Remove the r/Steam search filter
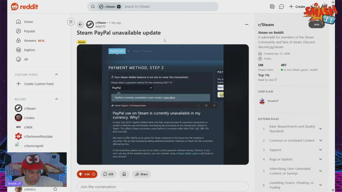This screenshot has height=192, width=342. [119, 7]
